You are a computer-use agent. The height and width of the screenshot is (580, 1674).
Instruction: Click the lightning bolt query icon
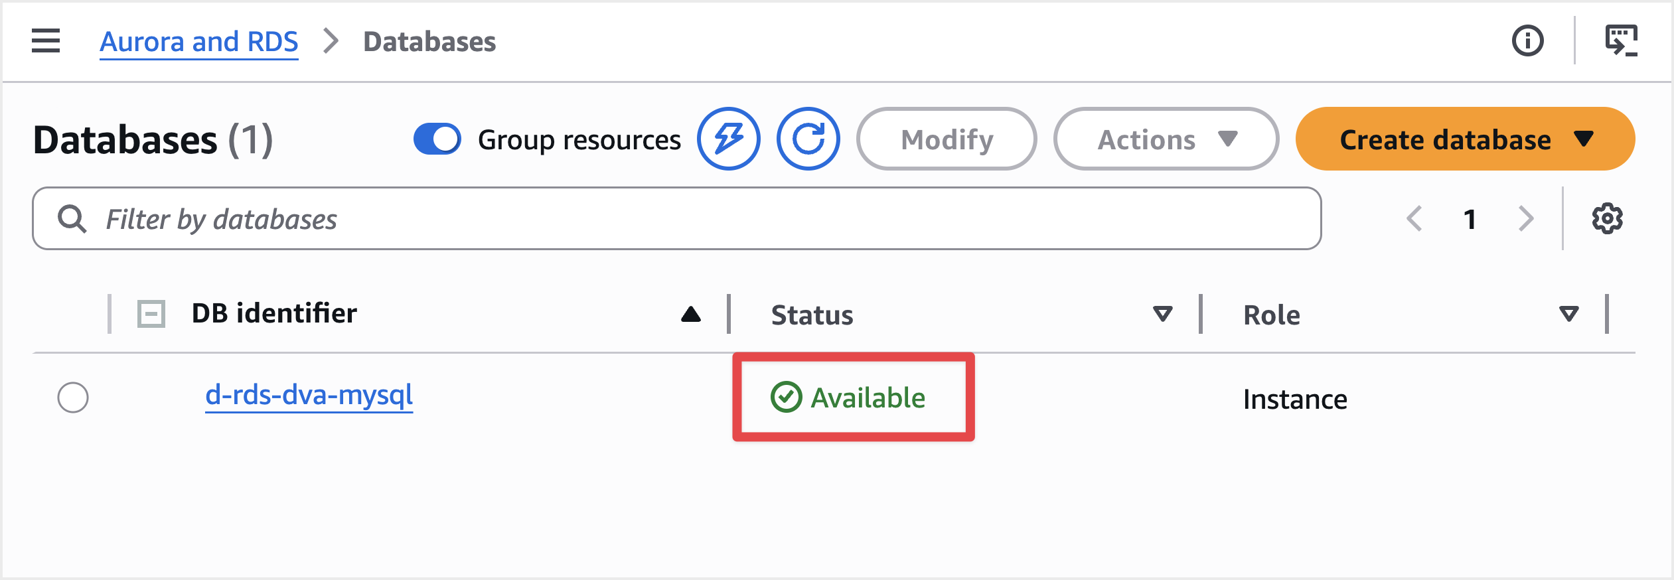coord(728,139)
